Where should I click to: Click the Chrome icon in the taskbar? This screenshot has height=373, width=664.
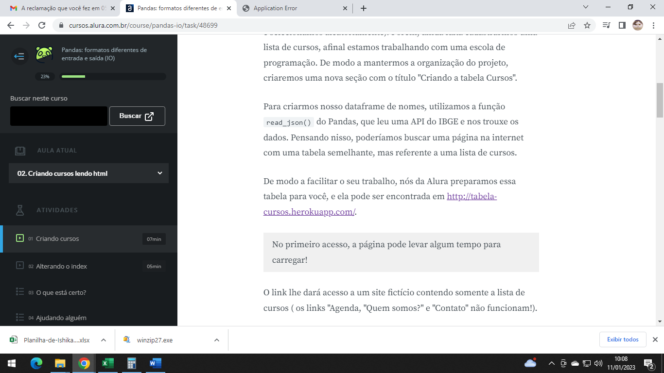pyautogui.click(x=84, y=363)
